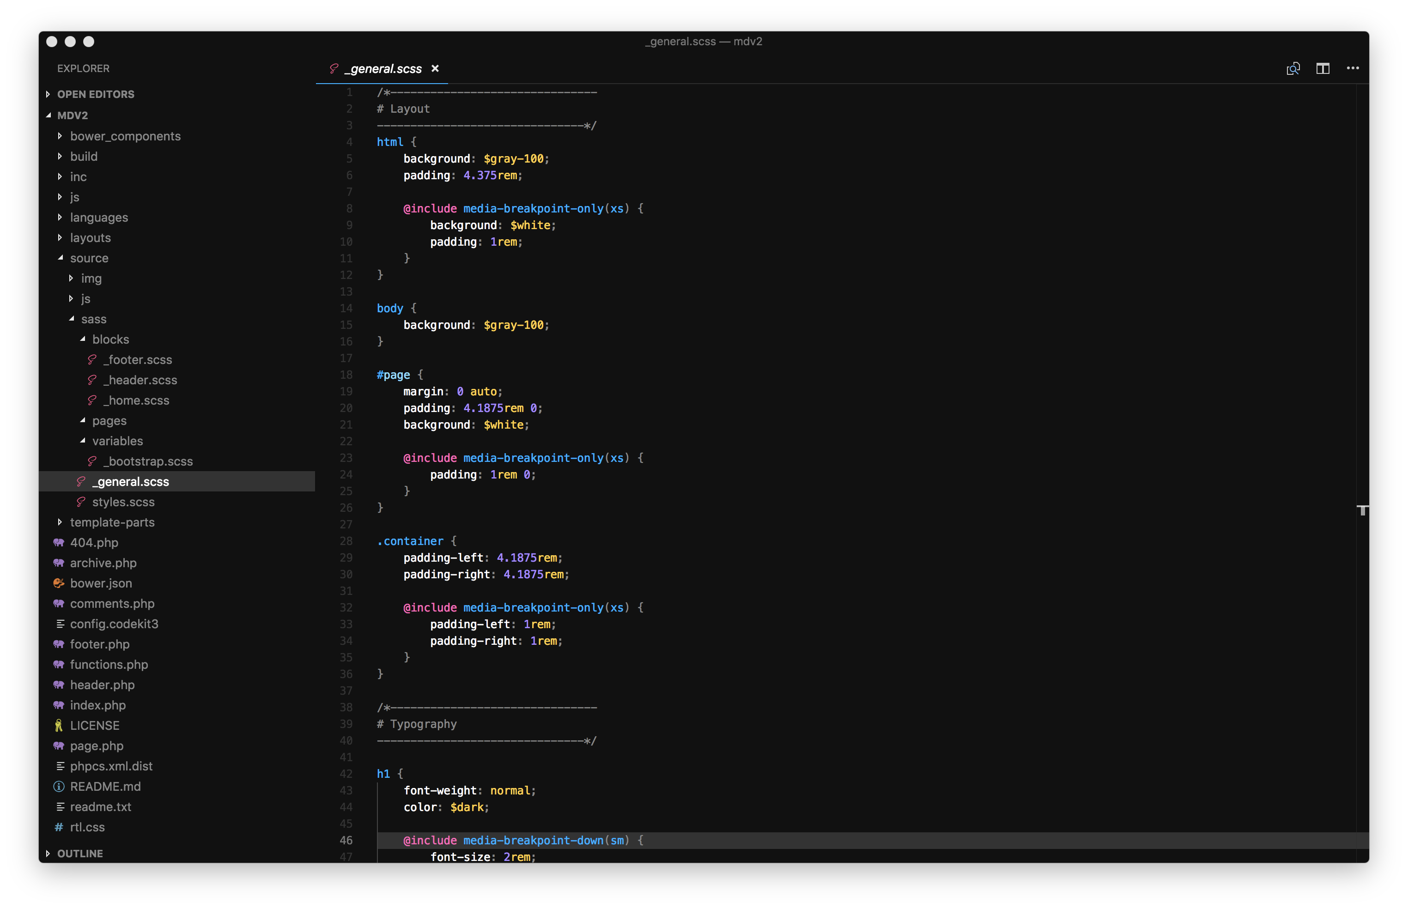Click the open changes icon in editor toolbar
The width and height of the screenshot is (1408, 909).
(1293, 68)
